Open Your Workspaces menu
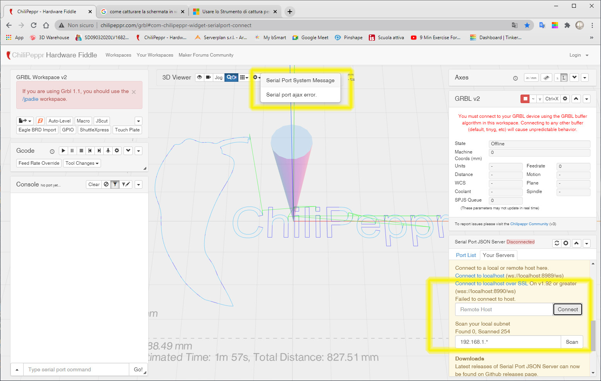Screen dimensions: 601x381 [155, 55]
